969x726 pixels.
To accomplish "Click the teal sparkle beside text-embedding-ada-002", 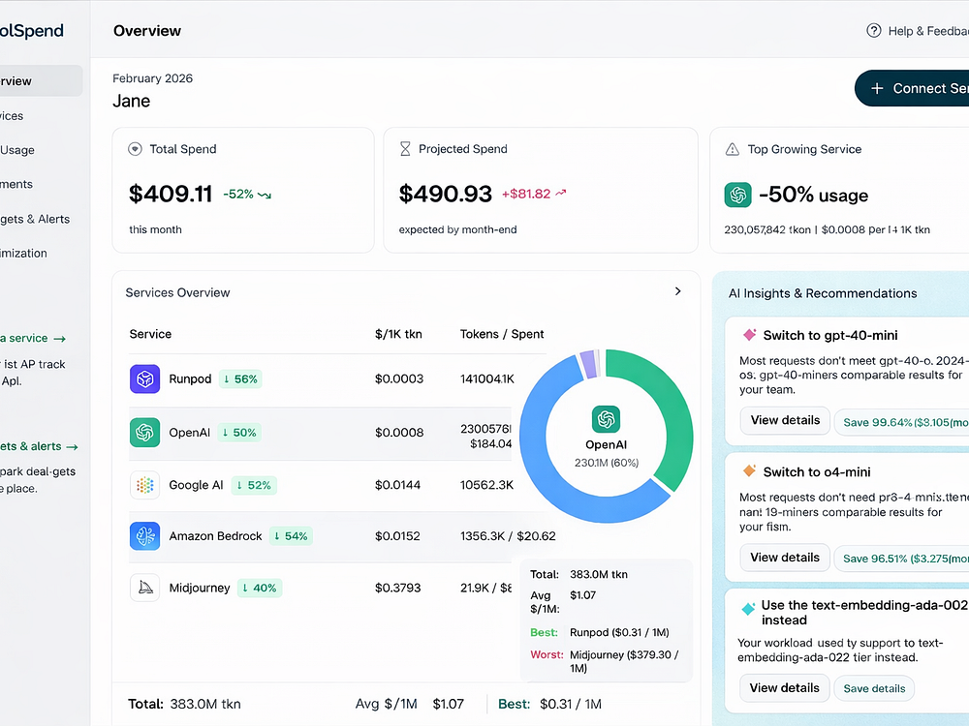I will coord(748,609).
